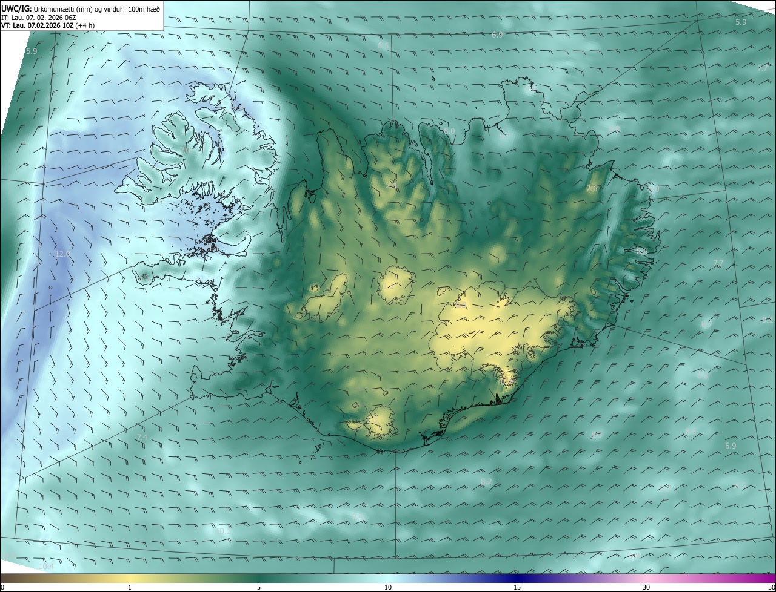This screenshot has height=592, width=776.
Task: Click the colorbar tick label '0'
Action: coord(2,587)
